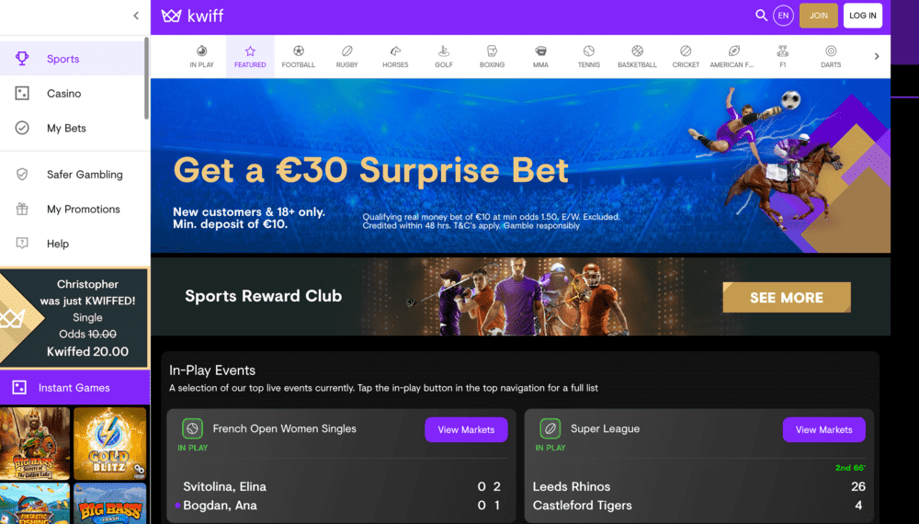Viewport: 919px width, 524px height.
Task: Click the JOIN button
Action: coord(818,16)
